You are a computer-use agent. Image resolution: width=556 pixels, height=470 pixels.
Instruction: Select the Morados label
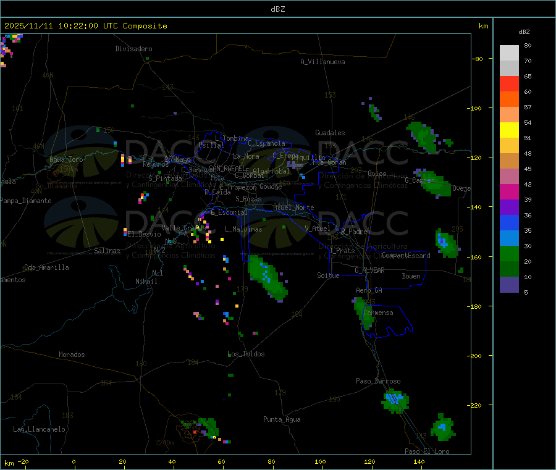(72, 355)
